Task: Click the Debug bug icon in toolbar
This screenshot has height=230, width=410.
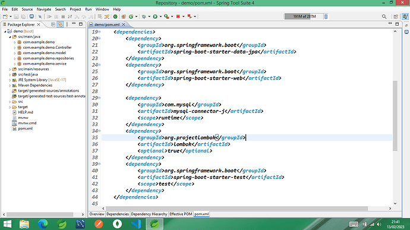Action: (144, 17)
